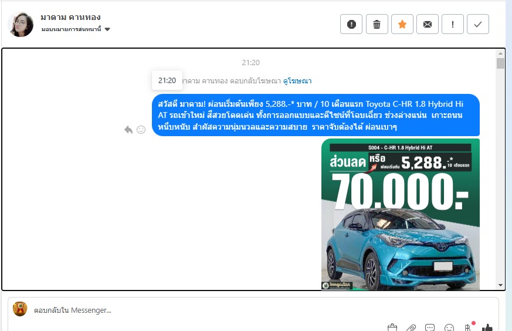
Task: Click the blue greeting message bubble
Action: pyautogui.click(x=316, y=115)
